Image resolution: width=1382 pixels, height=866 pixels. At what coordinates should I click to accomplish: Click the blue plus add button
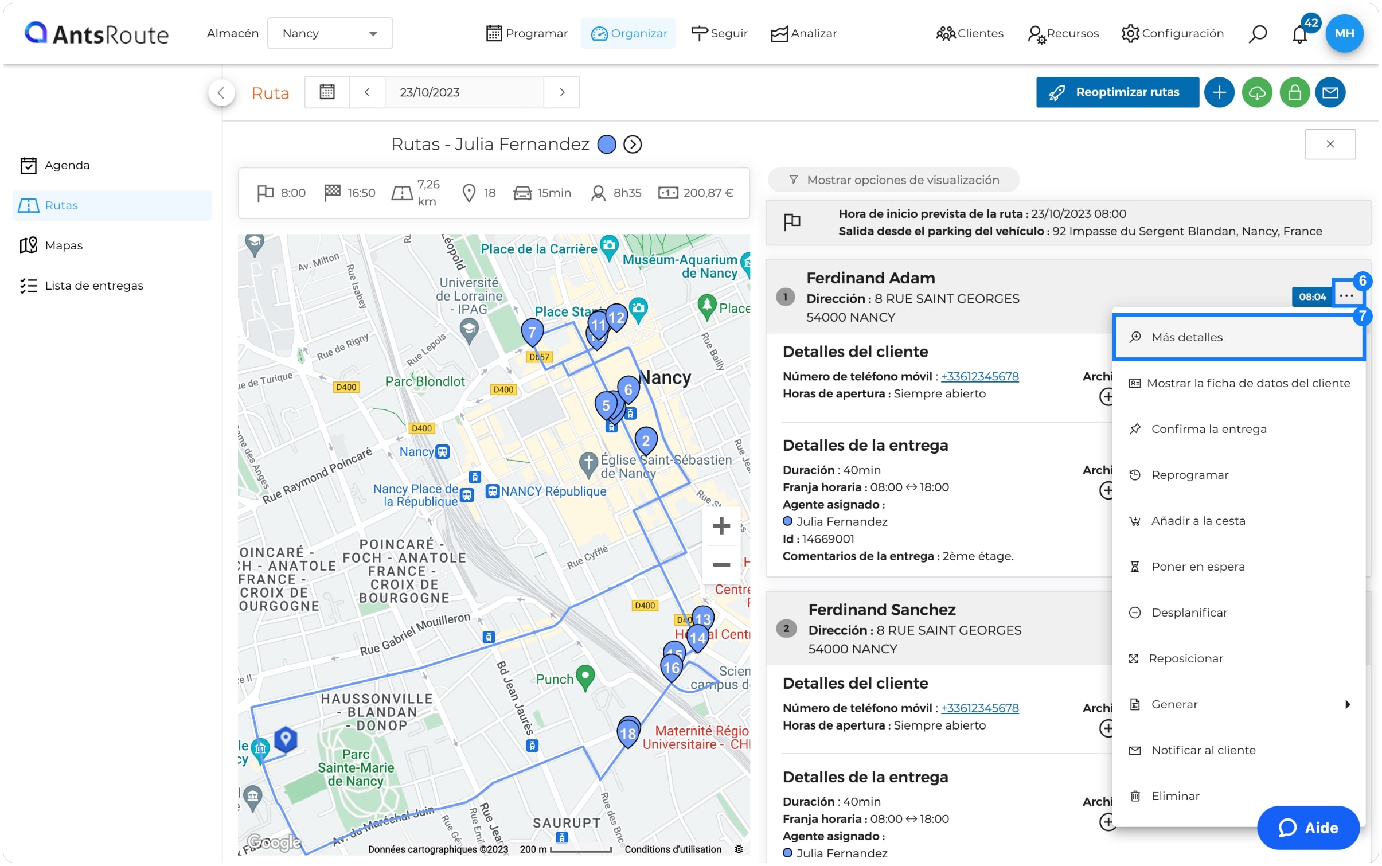(1219, 92)
